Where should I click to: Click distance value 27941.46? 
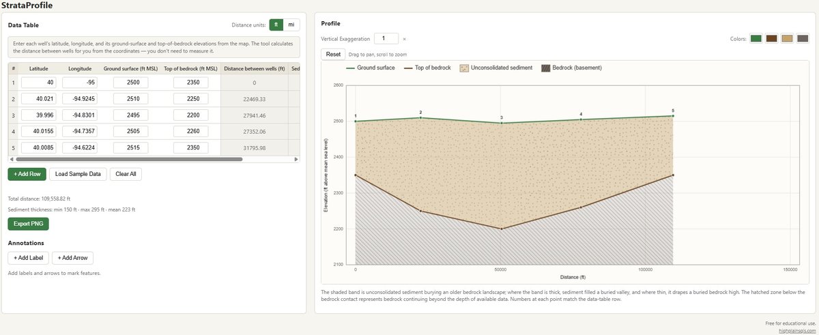tap(254, 115)
